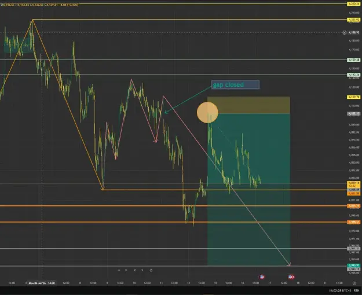
Task: Open first US flag economic event marker
Action: (x=261, y=276)
